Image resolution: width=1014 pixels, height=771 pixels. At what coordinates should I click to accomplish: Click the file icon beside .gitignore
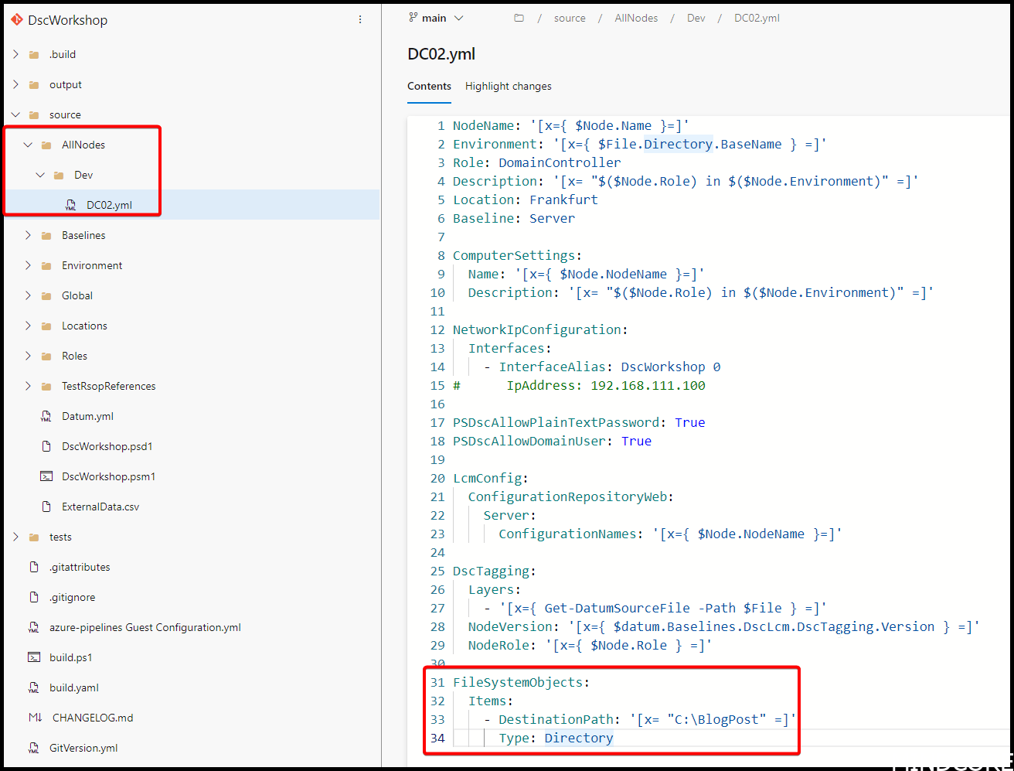[34, 597]
